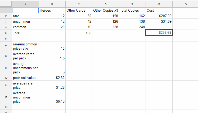Select cell showing pack sell value $2.30

[x=52, y=78]
